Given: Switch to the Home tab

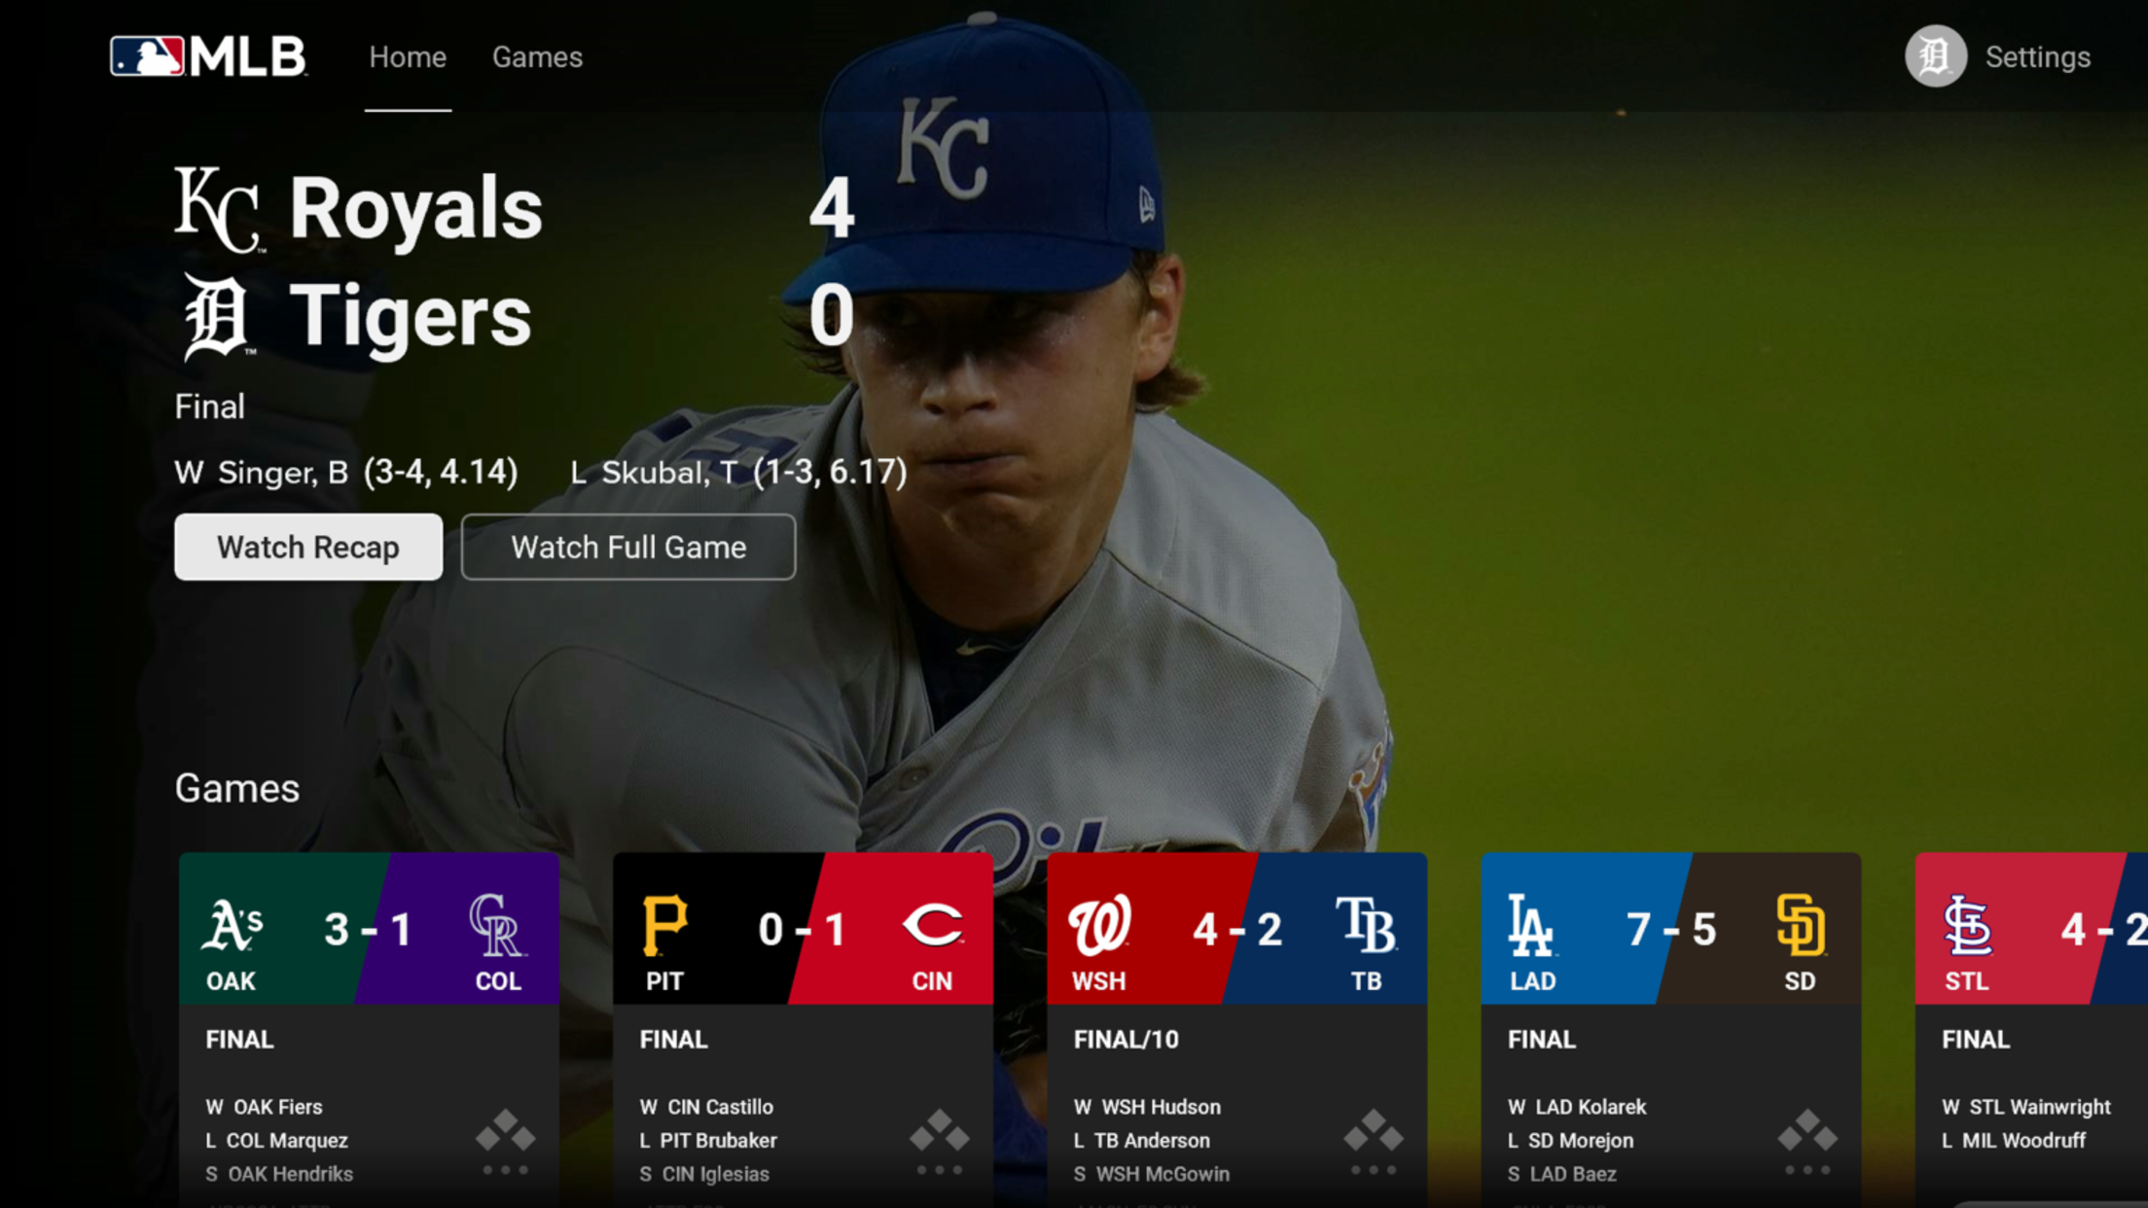Looking at the screenshot, I should click(x=408, y=57).
